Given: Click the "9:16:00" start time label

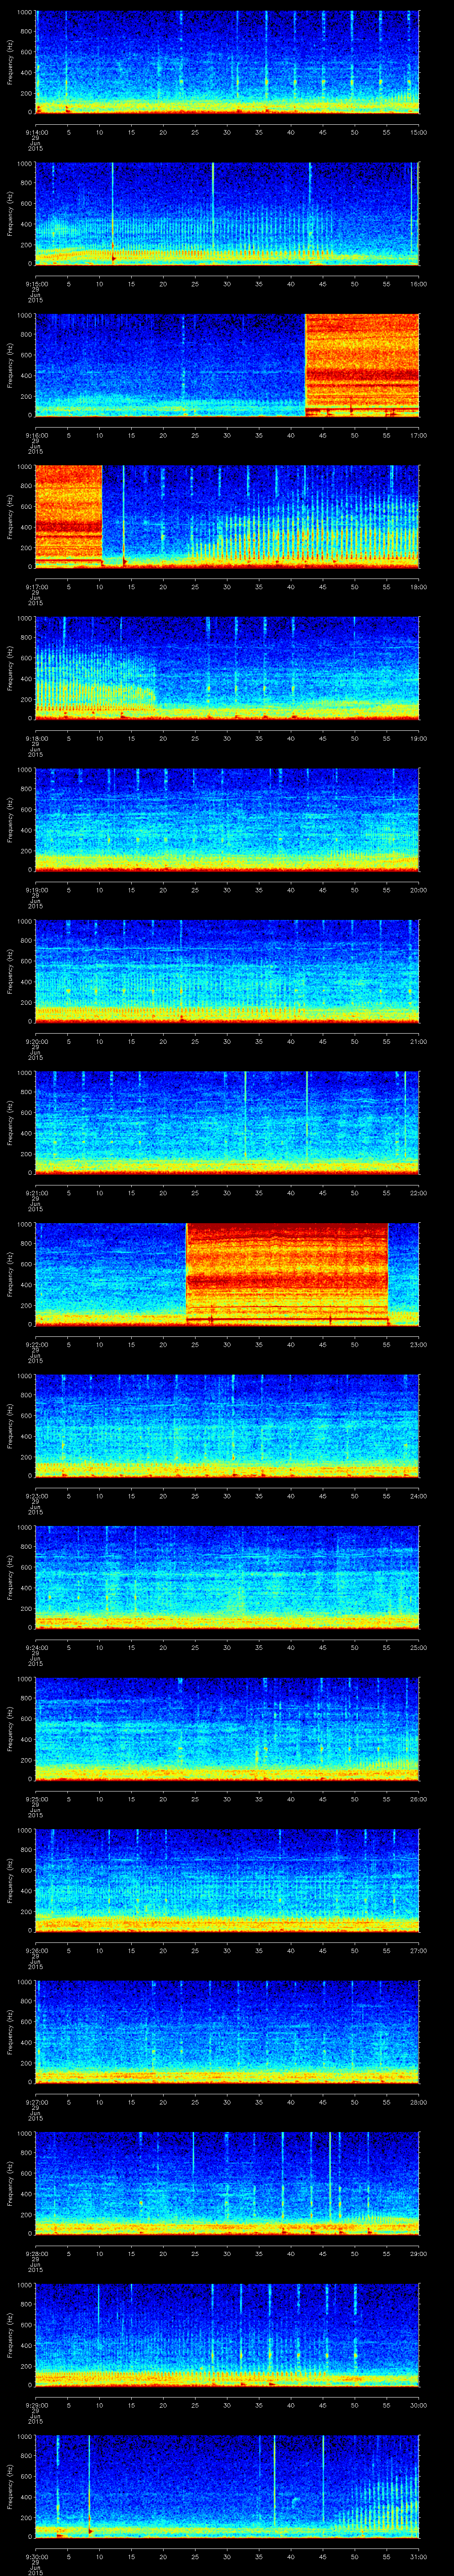Looking at the screenshot, I should (37, 435).
